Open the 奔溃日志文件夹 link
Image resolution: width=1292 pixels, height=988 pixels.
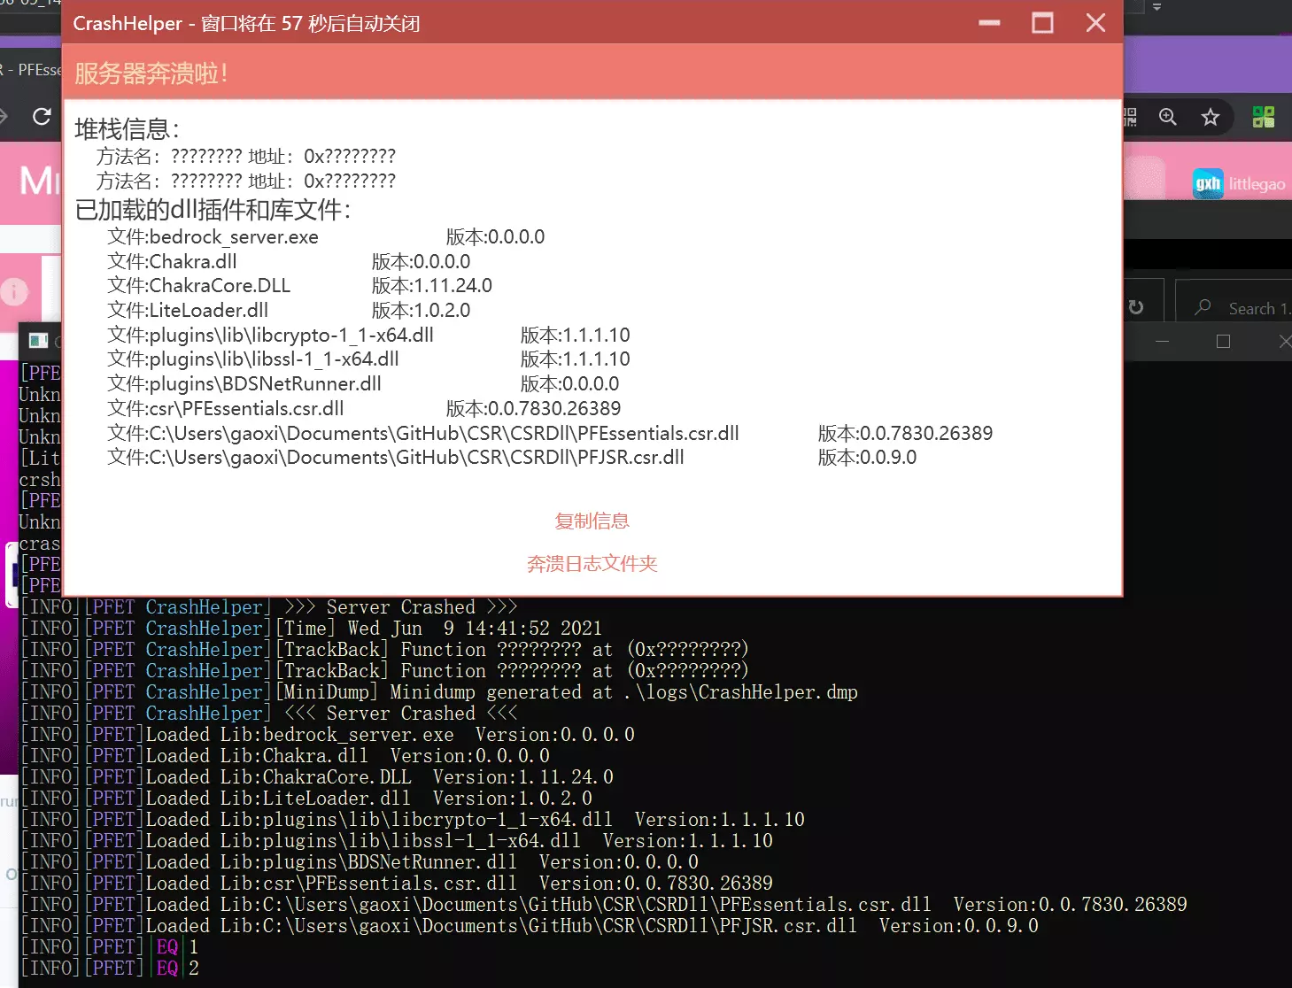coord(592,563)
